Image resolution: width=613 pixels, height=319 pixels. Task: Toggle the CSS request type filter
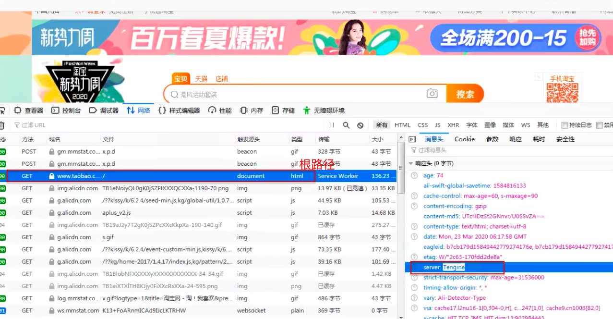click(x=422, y=125)
